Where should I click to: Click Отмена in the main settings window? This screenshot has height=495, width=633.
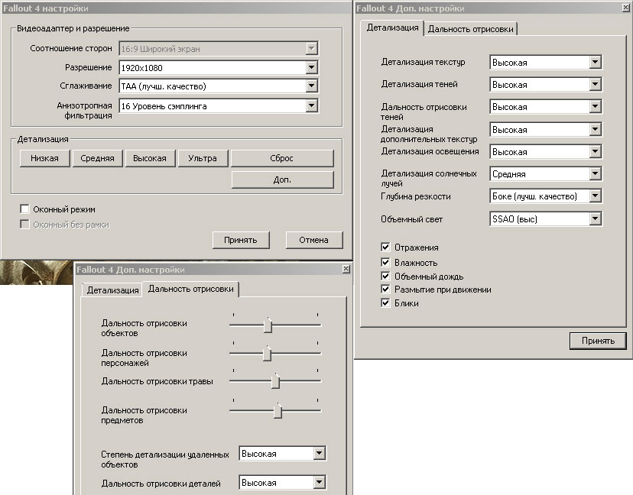(x=313, y=240)
